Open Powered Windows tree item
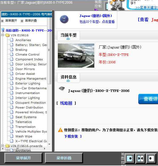 coord(31,112)
